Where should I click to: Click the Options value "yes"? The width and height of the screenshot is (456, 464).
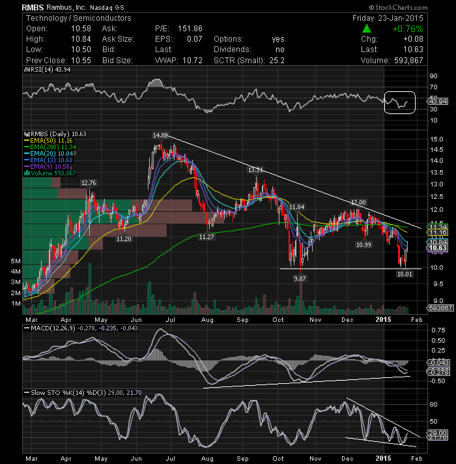[278, 39]
